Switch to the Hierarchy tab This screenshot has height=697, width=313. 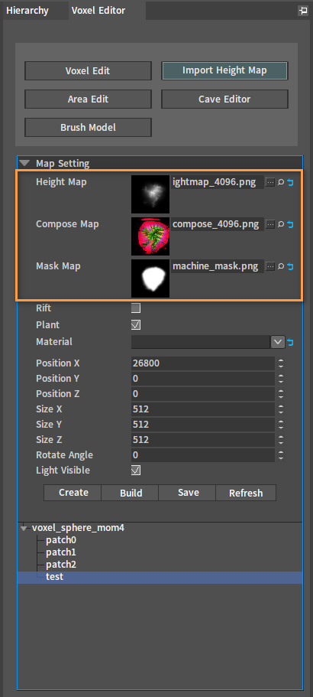pos(27,10)
